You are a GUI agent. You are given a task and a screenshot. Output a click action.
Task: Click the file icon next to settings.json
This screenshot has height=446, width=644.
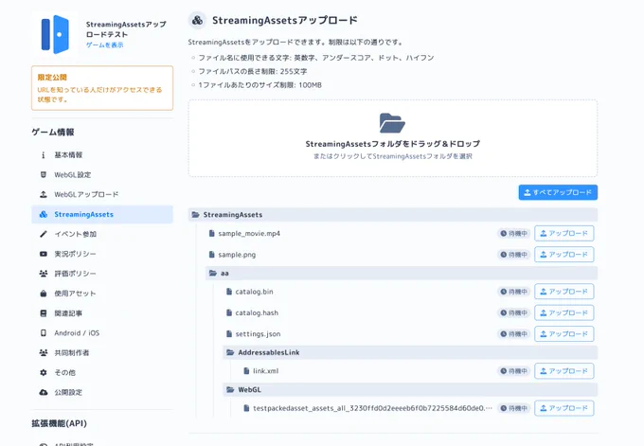[x=229, y=334]
